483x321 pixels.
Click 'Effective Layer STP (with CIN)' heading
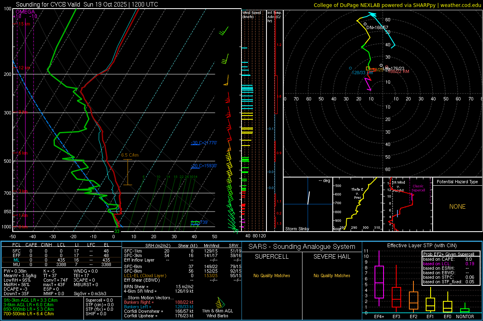(x=422, y=246)
